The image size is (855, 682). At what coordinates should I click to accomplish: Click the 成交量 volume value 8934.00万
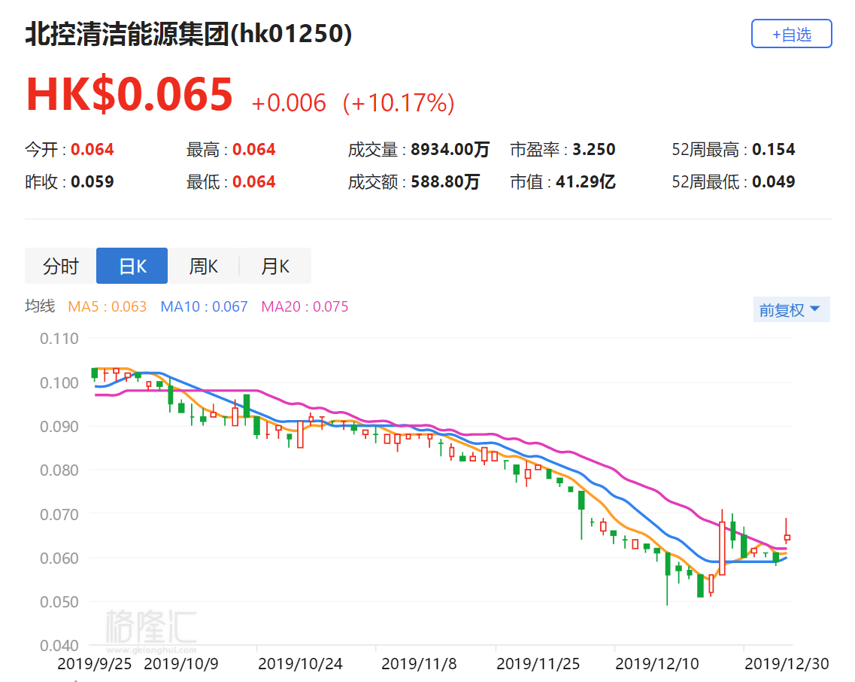450,150
